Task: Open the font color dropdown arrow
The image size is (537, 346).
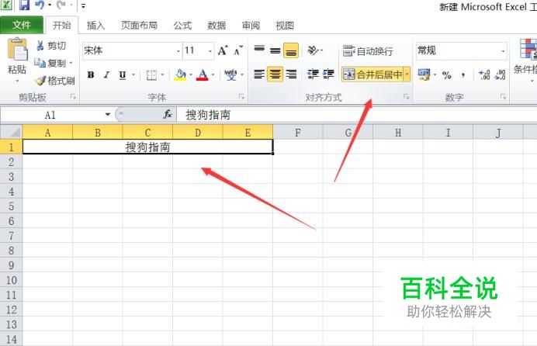Action: (213, 74)
